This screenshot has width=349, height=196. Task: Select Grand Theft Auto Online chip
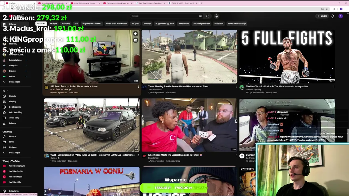(116, 24)
